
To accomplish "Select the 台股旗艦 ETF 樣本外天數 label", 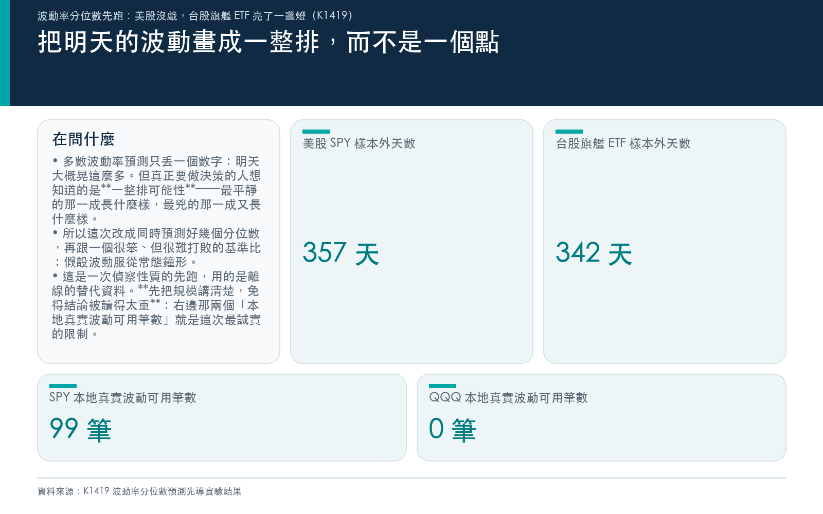I will pyautogui.click(x=623, y=143).
